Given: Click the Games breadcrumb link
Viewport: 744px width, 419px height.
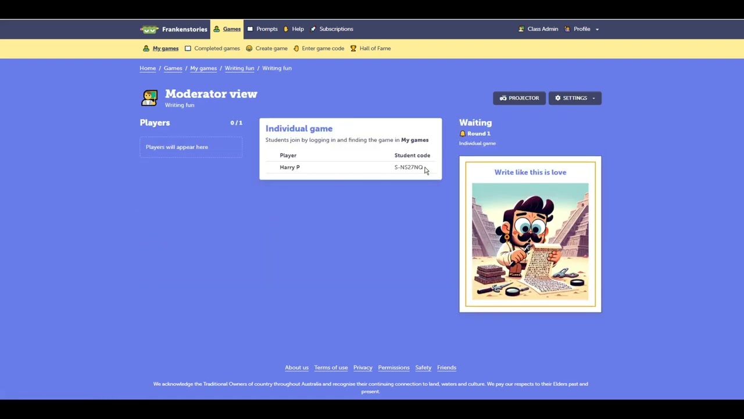Looking at the screenshot, I should click(173, 68).
